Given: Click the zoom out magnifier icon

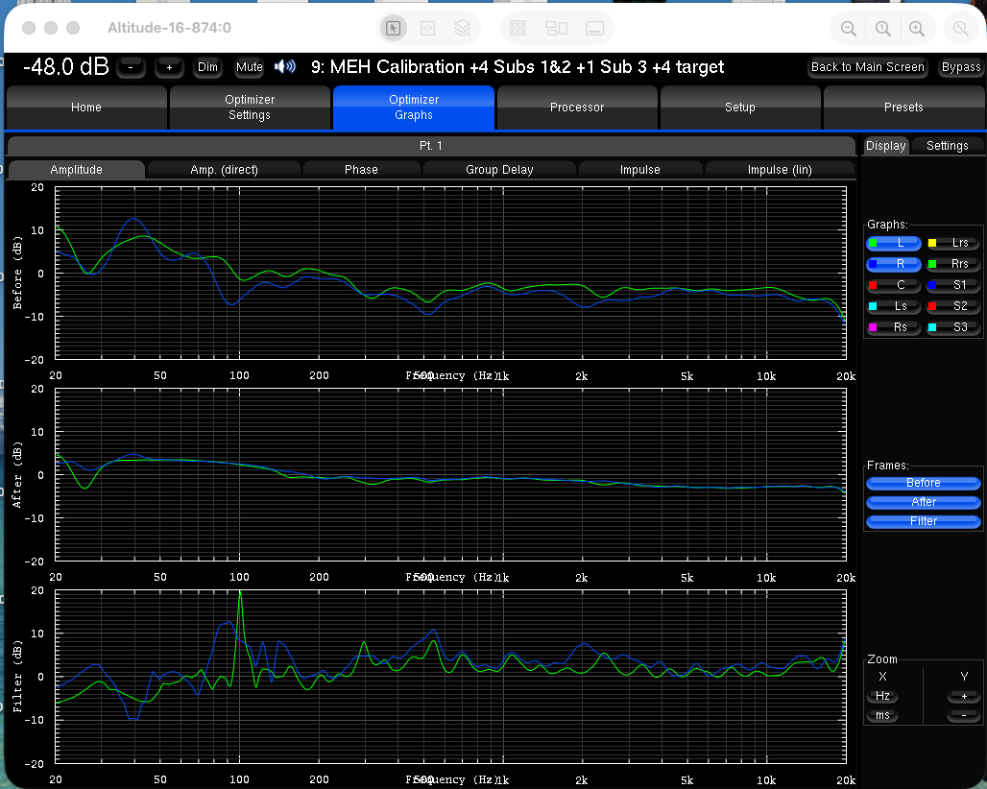Looking at the screenshot, I should 849,28.
